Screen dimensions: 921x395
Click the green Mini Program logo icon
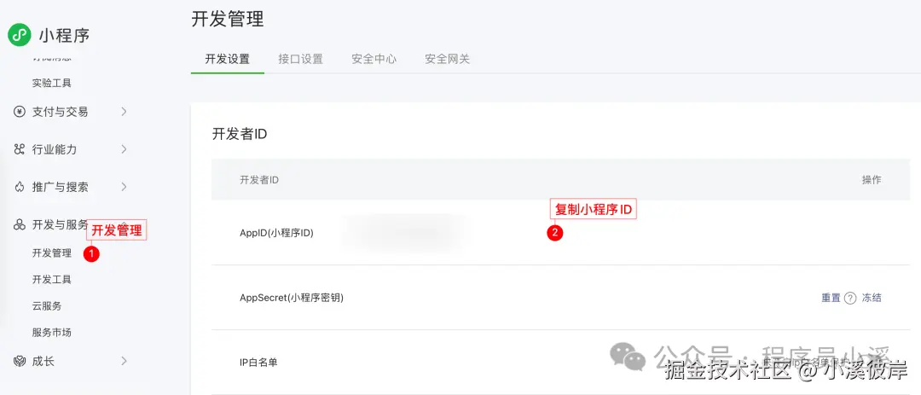[20, 35]
